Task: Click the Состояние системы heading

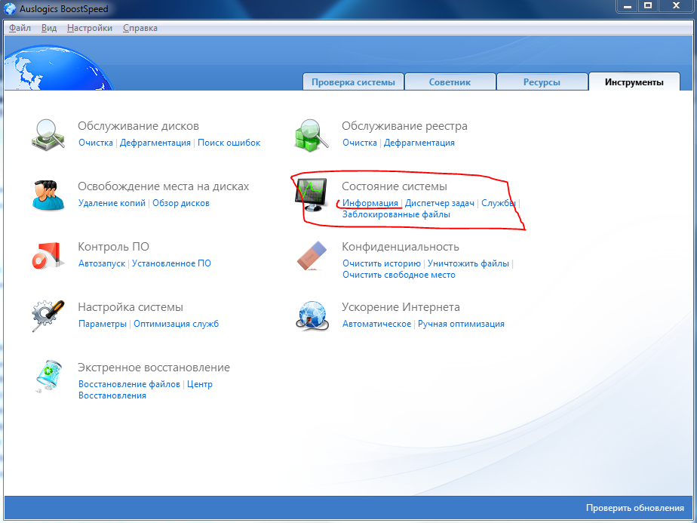Action: (x=395, y=186)
